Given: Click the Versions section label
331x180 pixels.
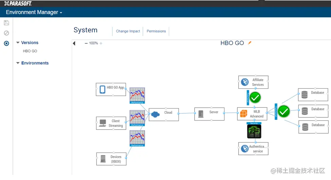Looking at the screenshot, I should point(30,43).
